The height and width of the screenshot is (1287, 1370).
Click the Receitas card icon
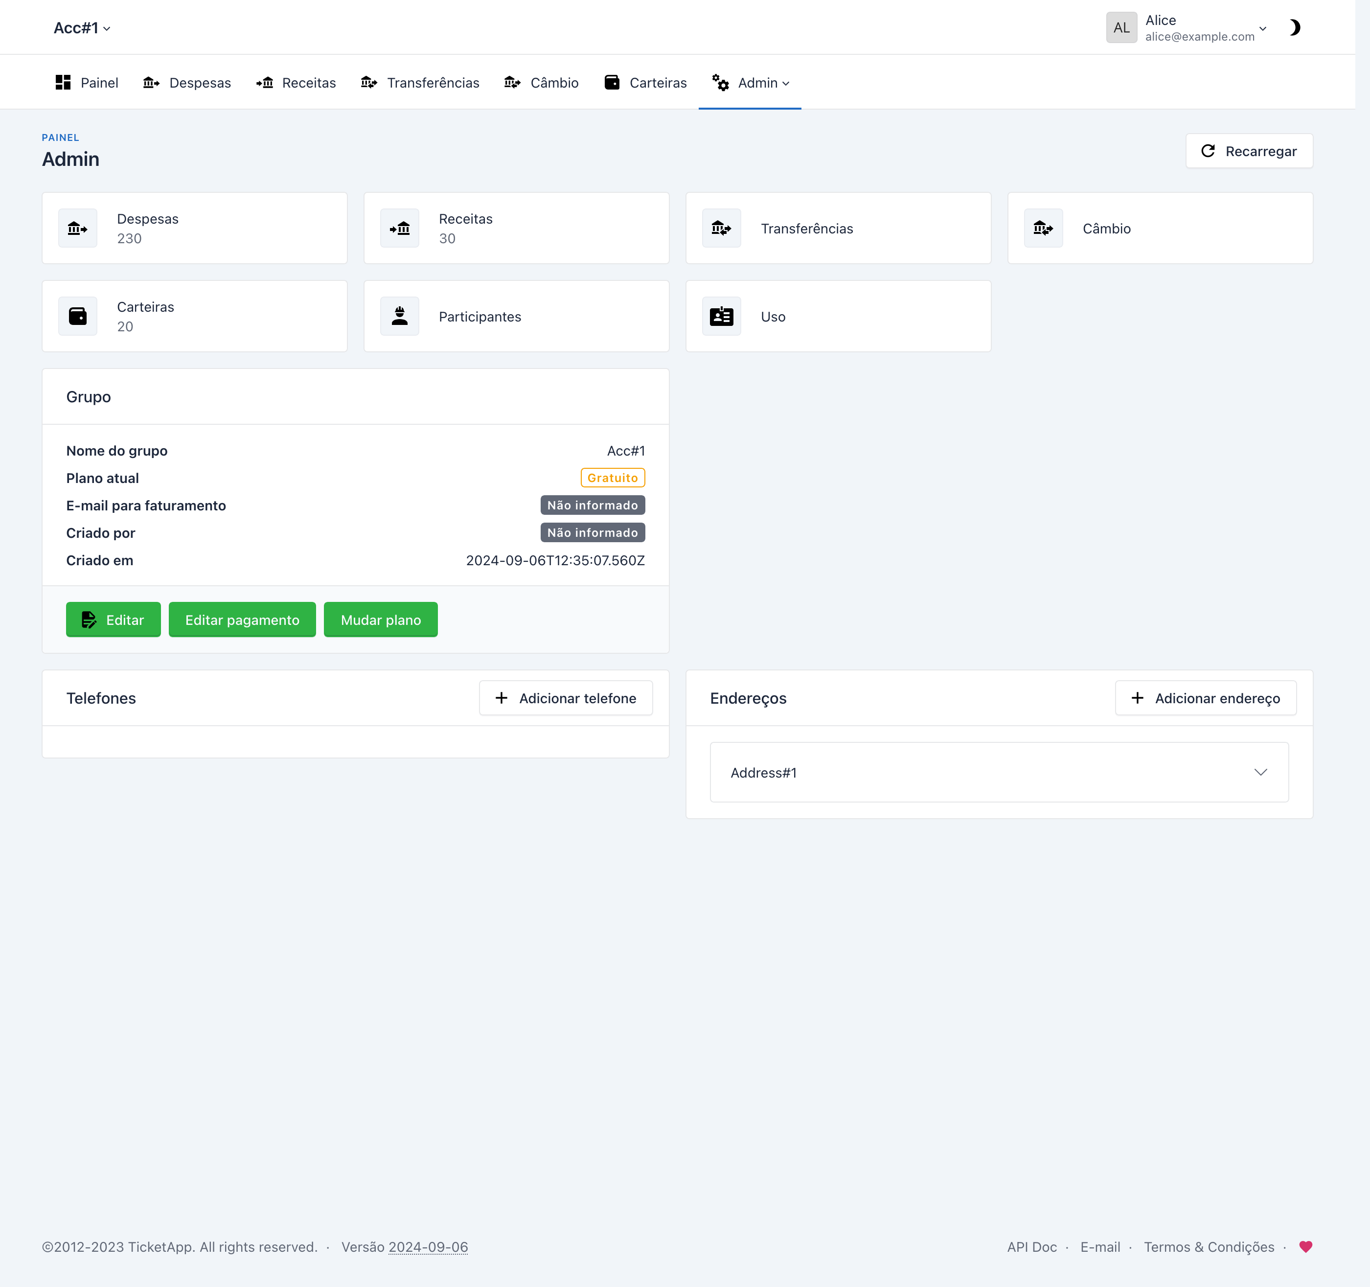[400, 228]
